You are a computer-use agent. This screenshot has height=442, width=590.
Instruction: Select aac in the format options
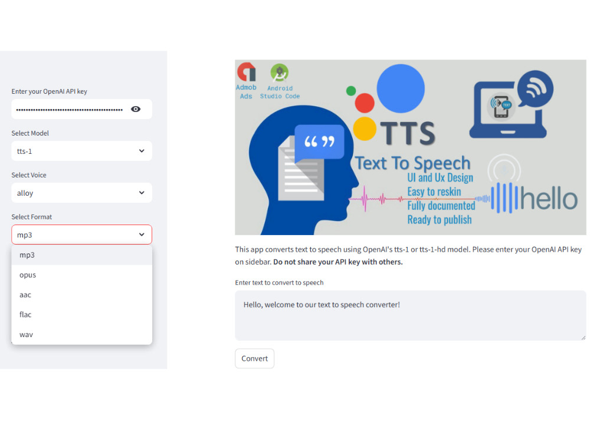(81, 295)
